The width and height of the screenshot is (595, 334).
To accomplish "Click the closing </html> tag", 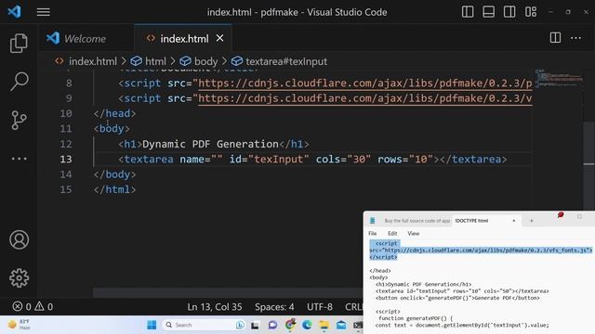I will pyautogui.click(x=114, y=189).
